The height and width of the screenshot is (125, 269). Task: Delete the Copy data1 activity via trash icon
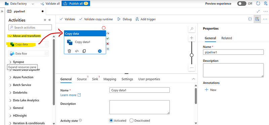pyautogui.click(x=69, y=51)
